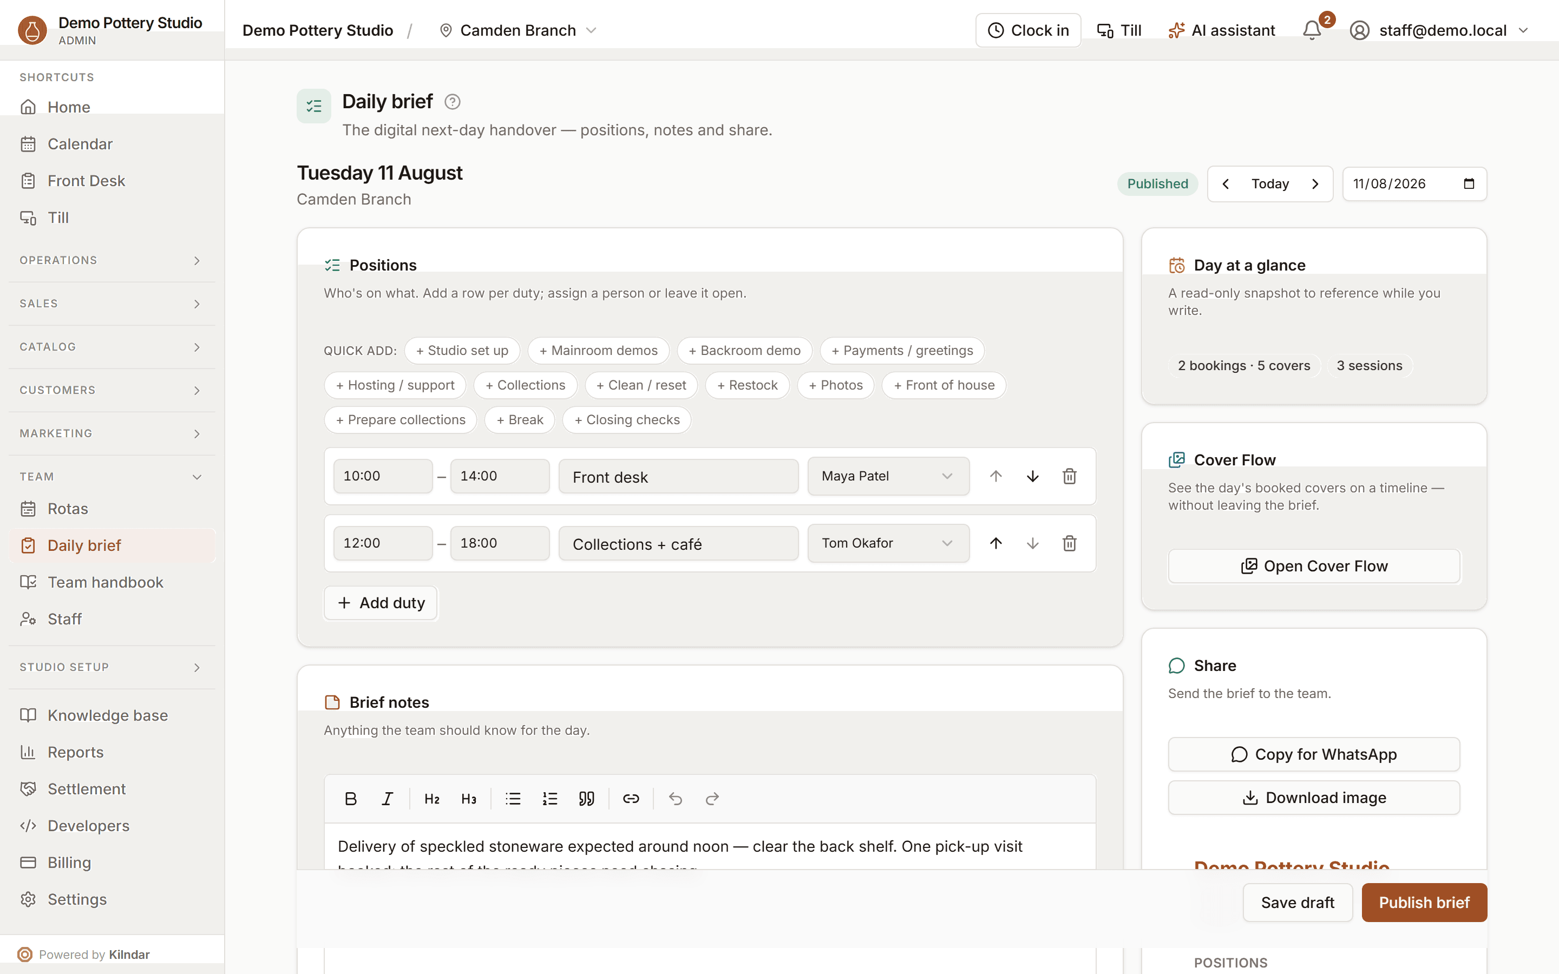Viewport: 1559px width, 974px height.
Task: Move Front desk duty down
Action: (1033, 476)
